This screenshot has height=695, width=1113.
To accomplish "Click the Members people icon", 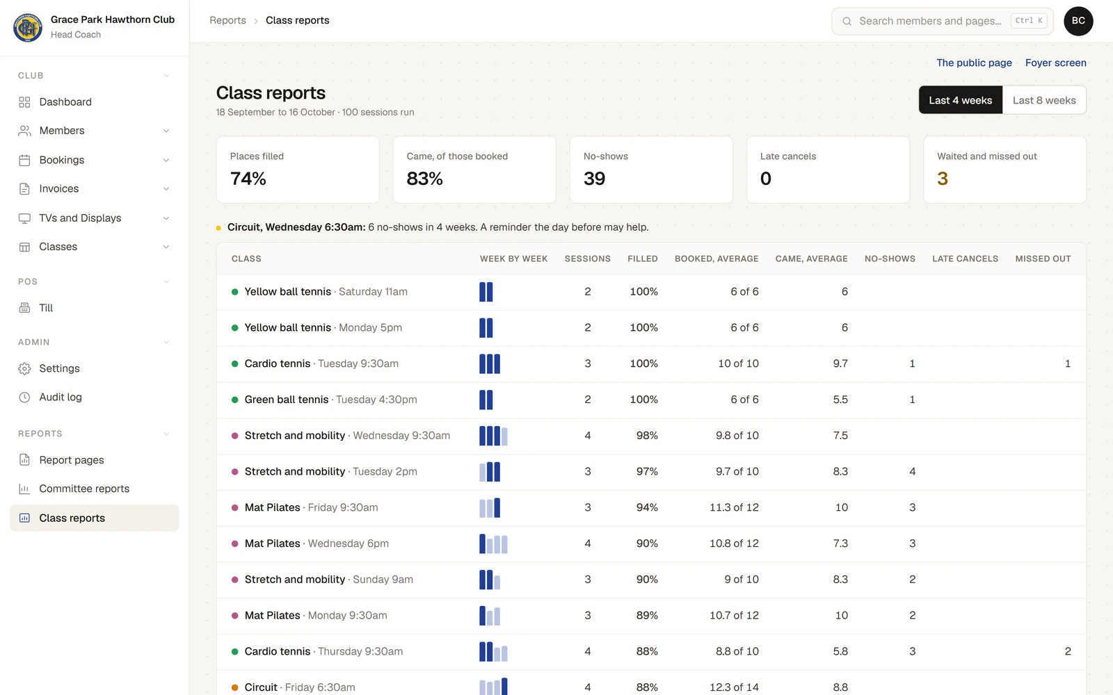I will 24,131.
